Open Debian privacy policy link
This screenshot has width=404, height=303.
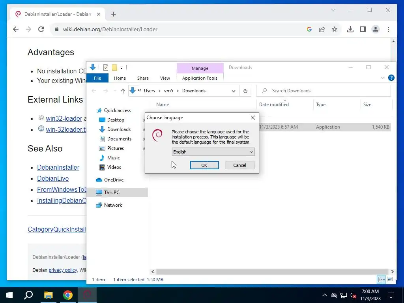pos(63,270)
